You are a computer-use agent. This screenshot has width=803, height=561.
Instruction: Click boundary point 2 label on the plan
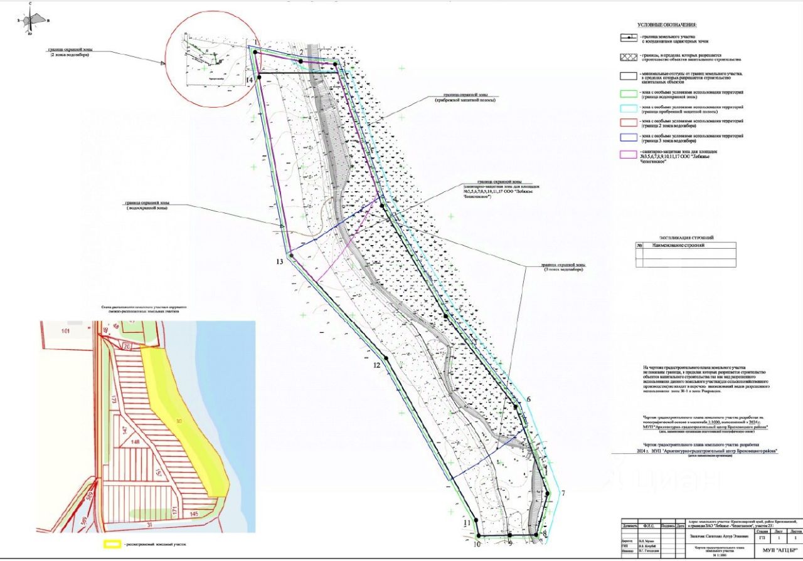pyautogui.click(x=301, y=52)
